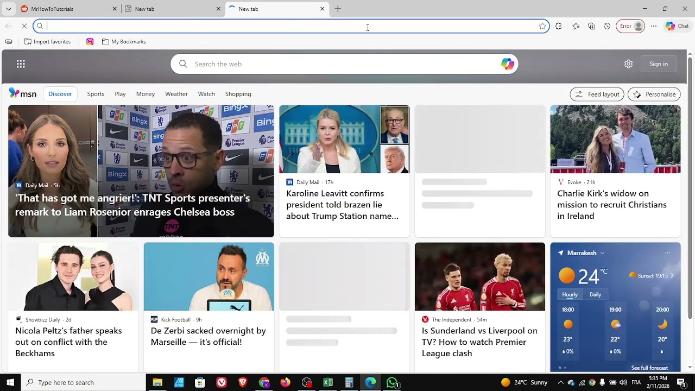Open Calculator from taskbar
The width and height of the screenshot is (695, 391).
pyautogui.click(x=349, y=382)
